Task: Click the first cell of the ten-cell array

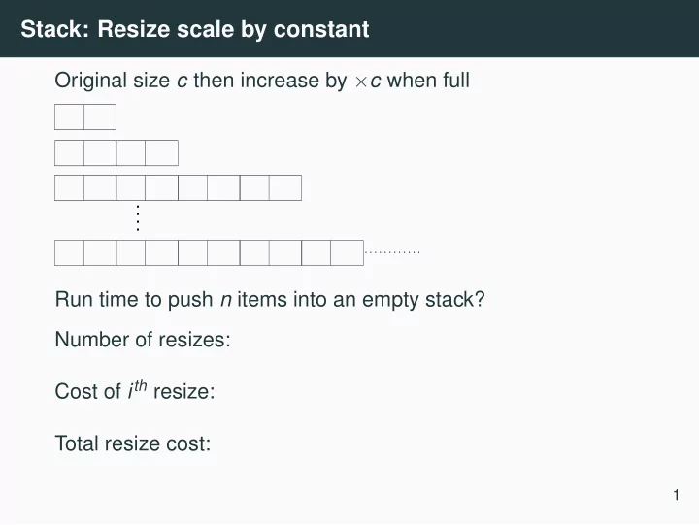Action: [x=70, y=252]
